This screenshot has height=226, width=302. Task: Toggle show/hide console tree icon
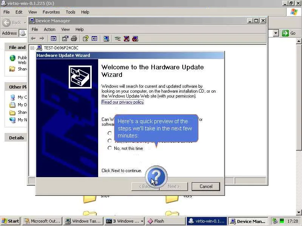(54, 39)
